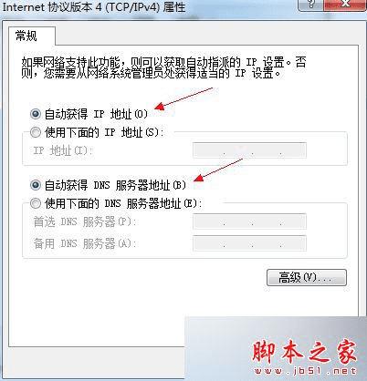Click the IP 设置 description paragraph
367x381 pixels.
[163, 68]
